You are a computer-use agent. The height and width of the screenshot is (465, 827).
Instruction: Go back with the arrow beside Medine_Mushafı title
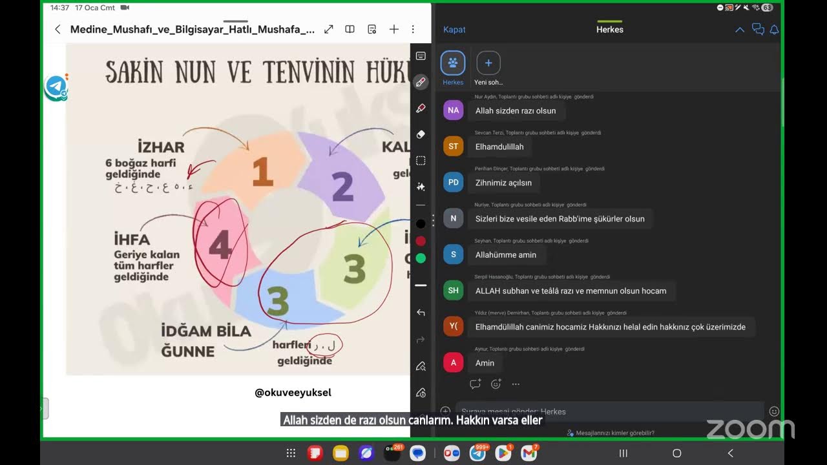[58, 29]
